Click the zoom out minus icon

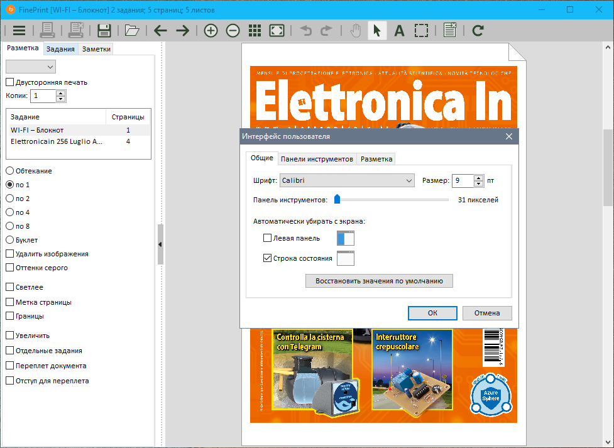point(233,30)
